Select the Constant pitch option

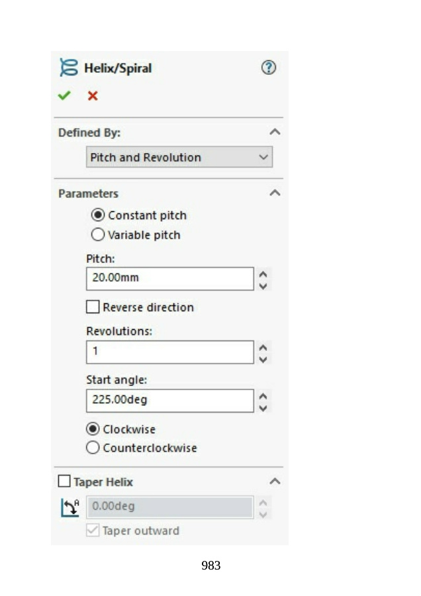point(98,215)
